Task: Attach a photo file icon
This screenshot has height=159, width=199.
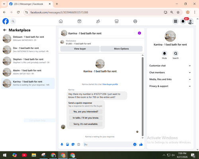Action: coord(67,144)
